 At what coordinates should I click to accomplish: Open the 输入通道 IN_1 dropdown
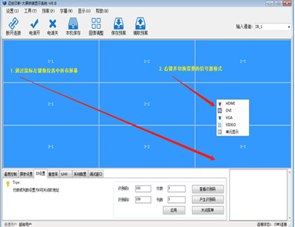pos(273,26)
